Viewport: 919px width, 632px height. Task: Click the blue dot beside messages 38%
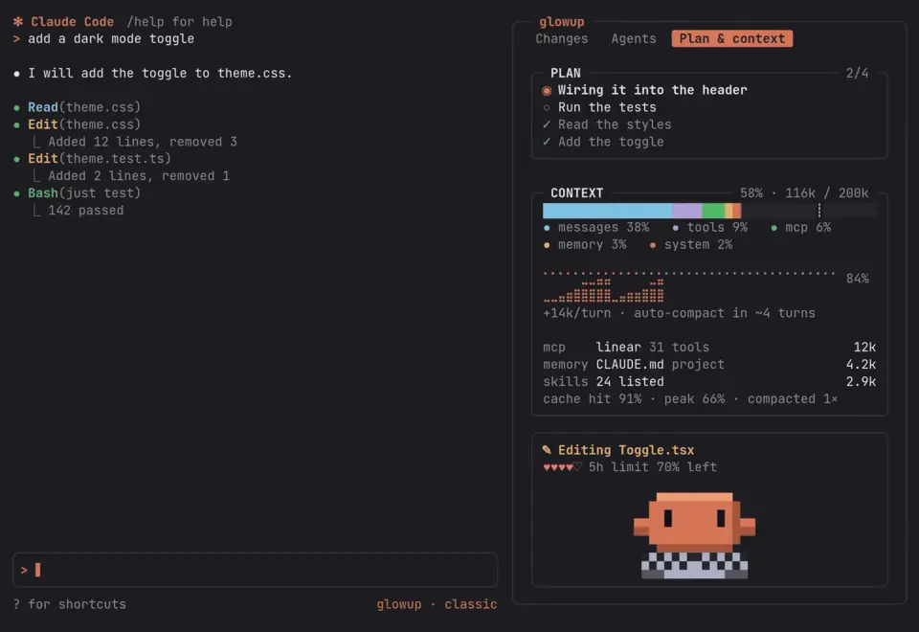pos(547,228)
